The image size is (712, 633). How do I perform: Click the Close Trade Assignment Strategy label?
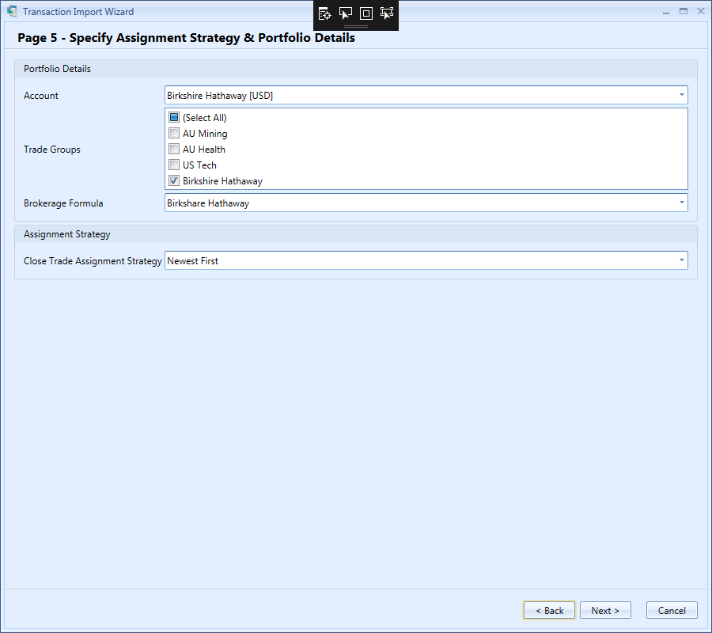click(93, 261)
